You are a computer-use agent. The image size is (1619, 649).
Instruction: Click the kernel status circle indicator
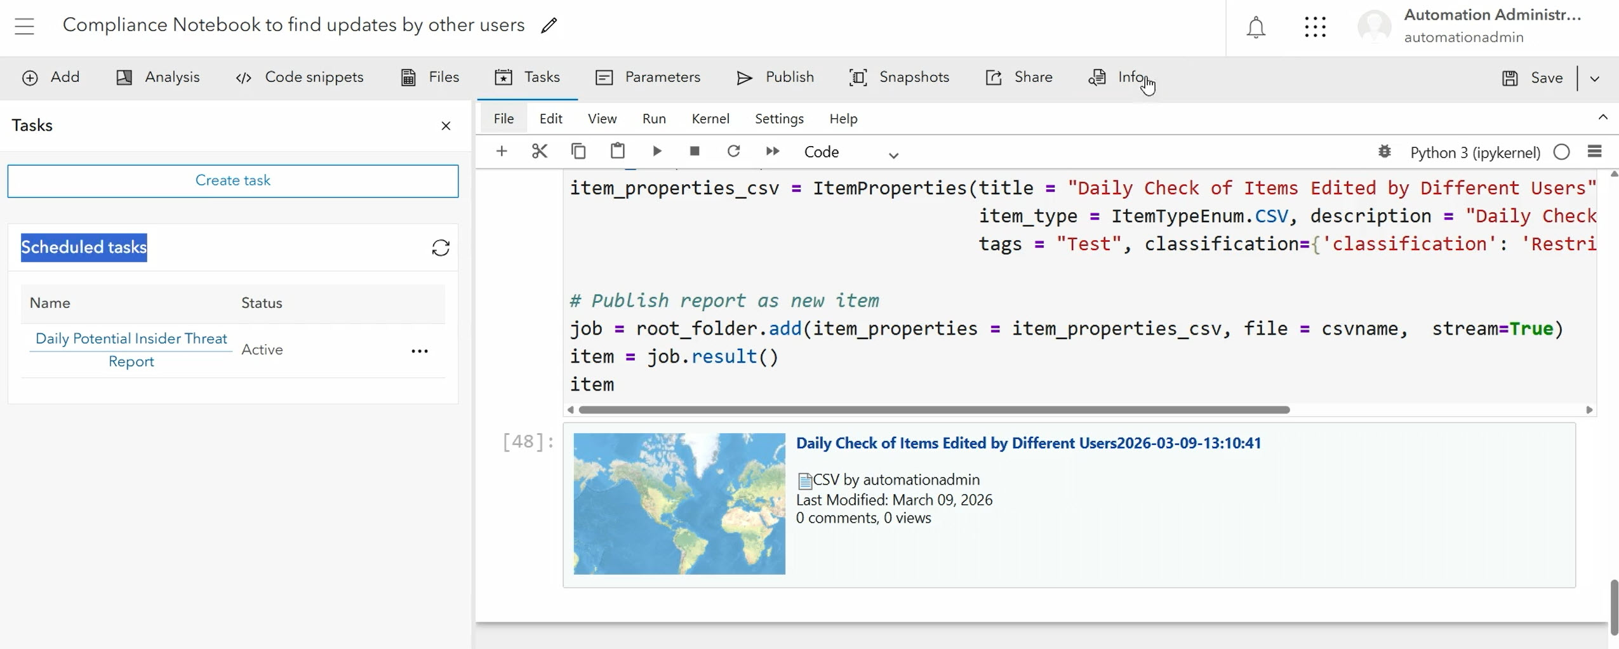tap(1562, 152)
